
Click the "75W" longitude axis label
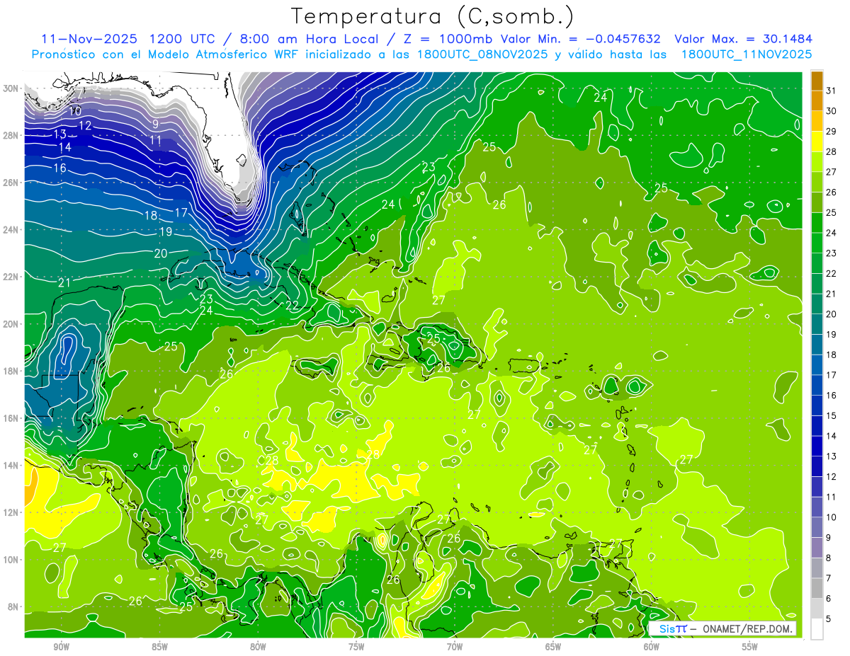pos(356,647)
